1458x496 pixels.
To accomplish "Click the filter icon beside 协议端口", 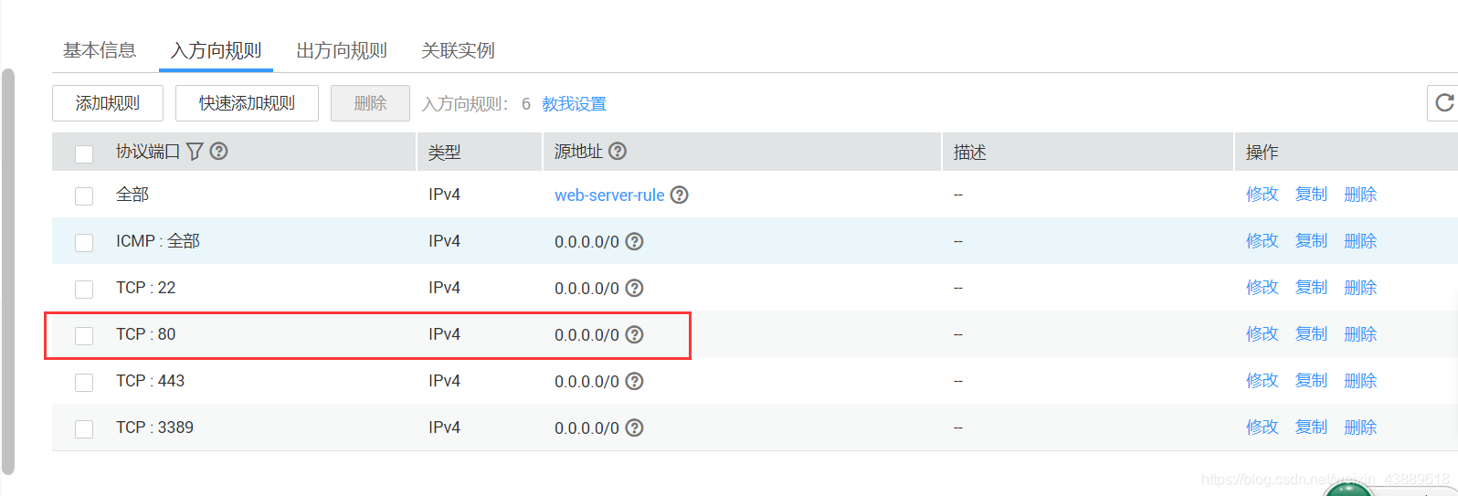I will tap(195, 152).
